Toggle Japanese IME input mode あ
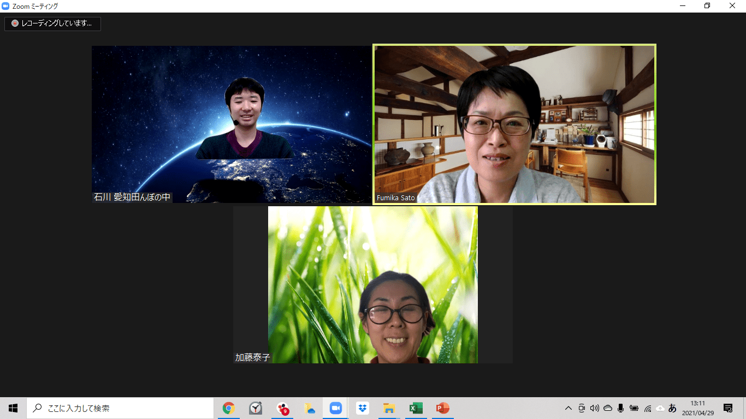The height and width of the screenshot is (419, 746). point(672,408)
